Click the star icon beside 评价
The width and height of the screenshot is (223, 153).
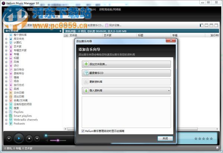pyautogui.click(x=11, y=66)
